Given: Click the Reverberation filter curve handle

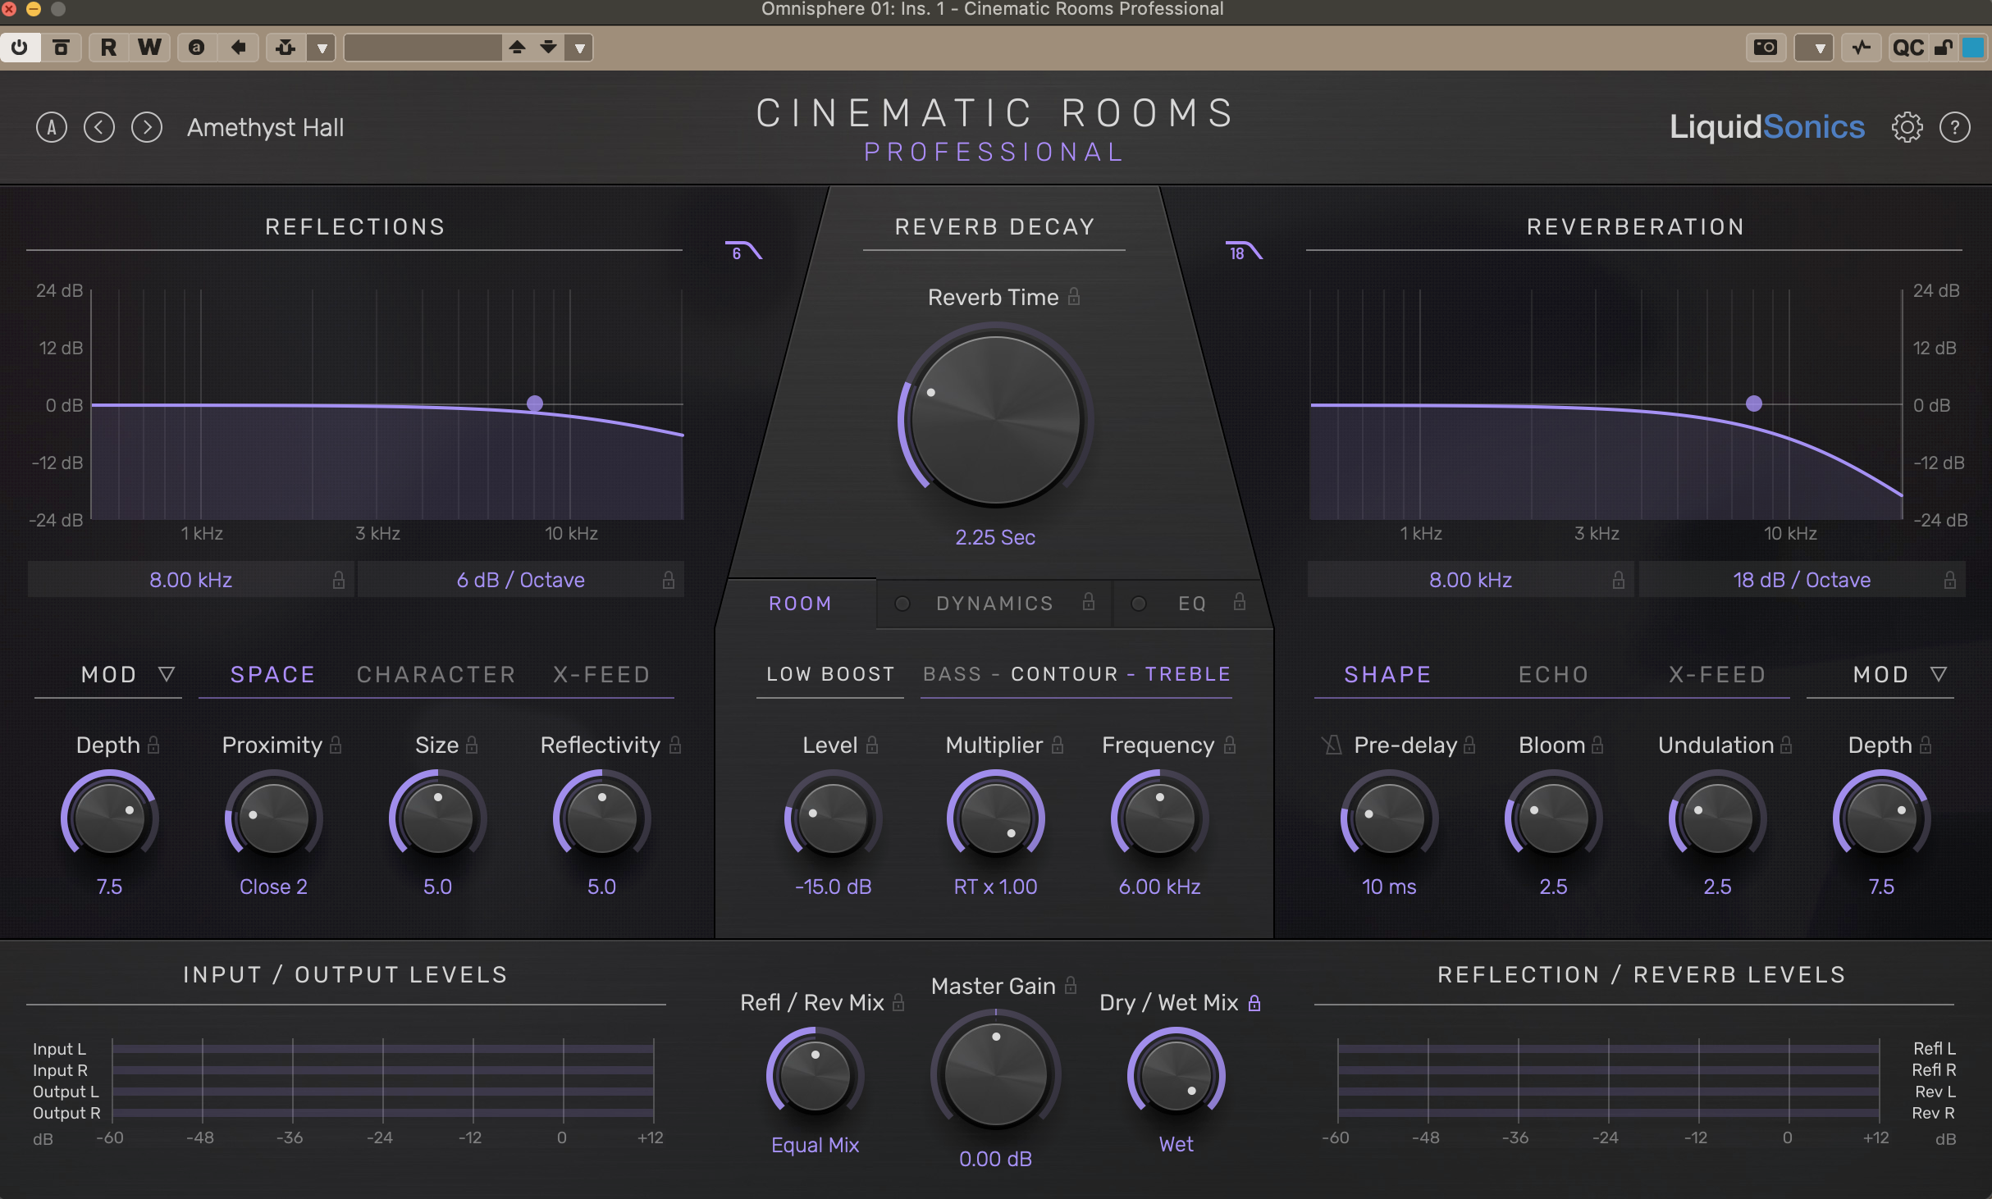Looking at the screenshot, I should 1754,403.
